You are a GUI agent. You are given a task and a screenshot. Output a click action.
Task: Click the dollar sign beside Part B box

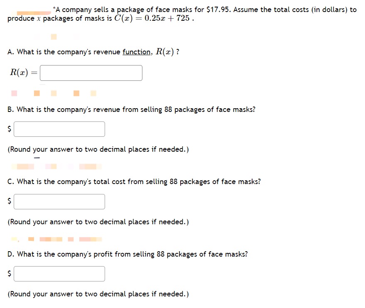[x=8, y=129]
